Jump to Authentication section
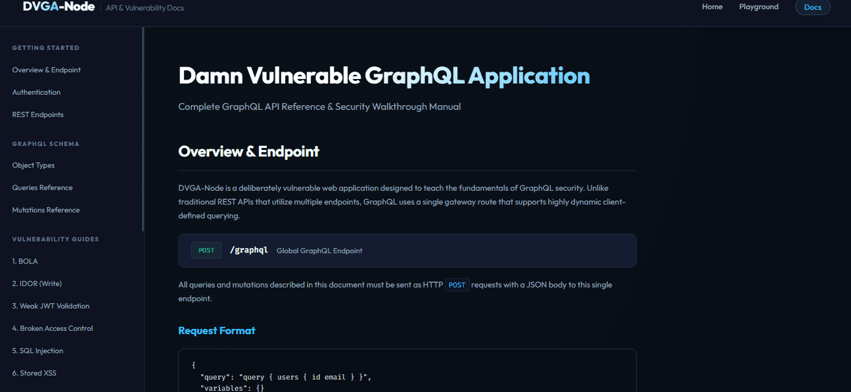Viewport: 851px width, 392px height. (36, 92)
